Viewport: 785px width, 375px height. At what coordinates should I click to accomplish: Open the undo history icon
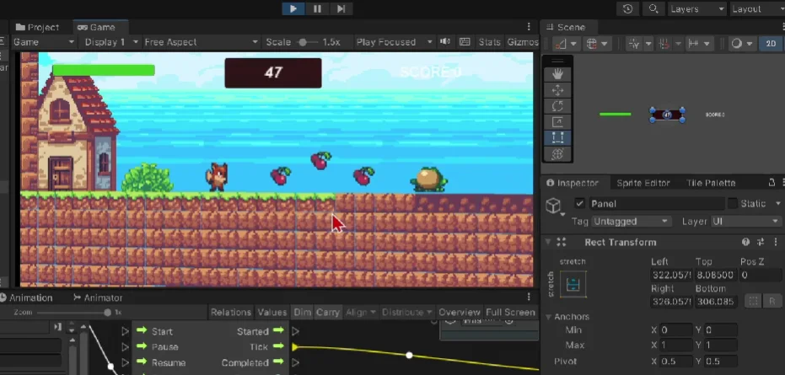point(627,8)
